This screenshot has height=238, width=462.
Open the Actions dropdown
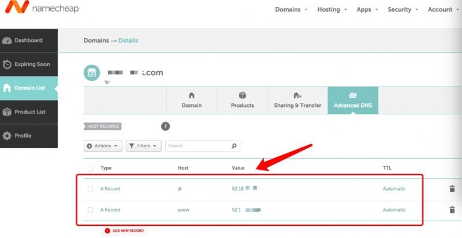(103, 146)
